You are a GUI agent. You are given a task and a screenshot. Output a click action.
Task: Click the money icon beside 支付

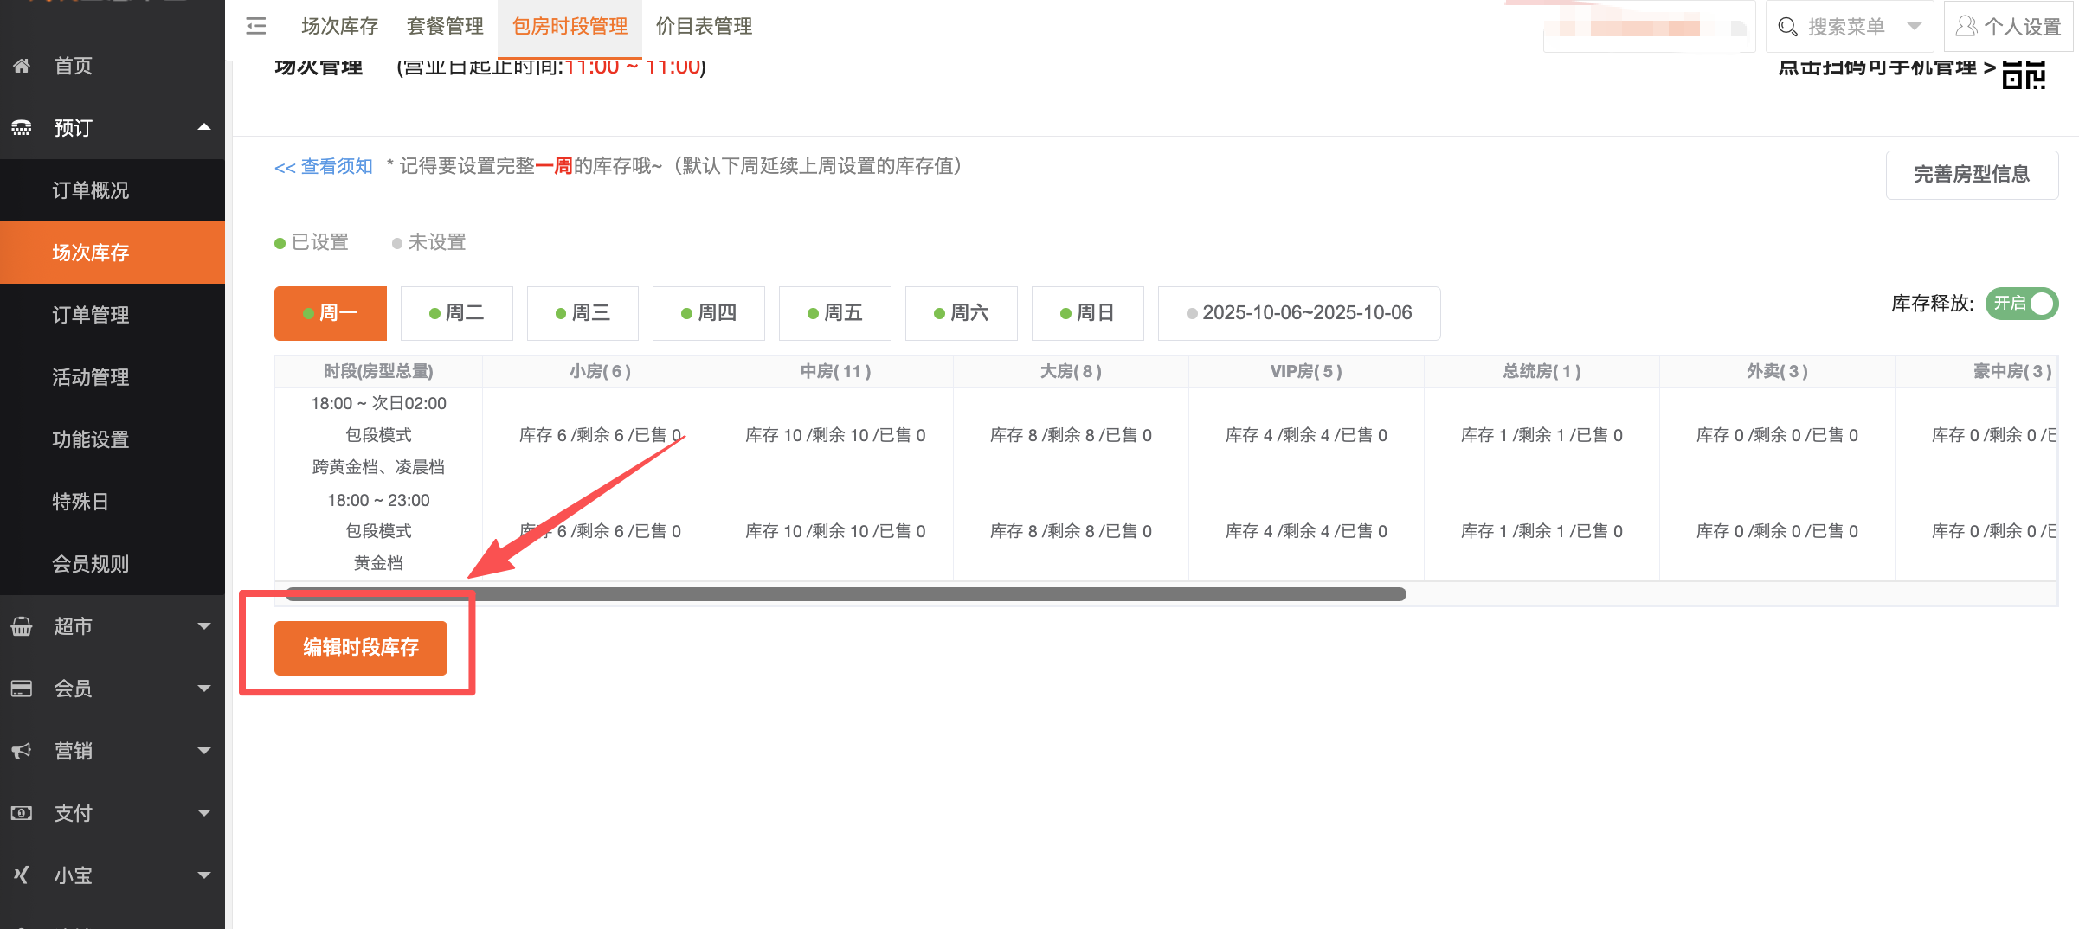tap(22, 813)
